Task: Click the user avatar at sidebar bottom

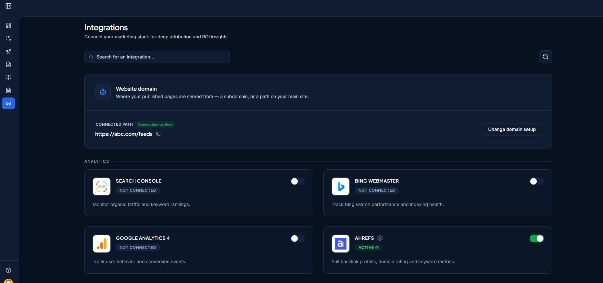Action: pos(8,281)
